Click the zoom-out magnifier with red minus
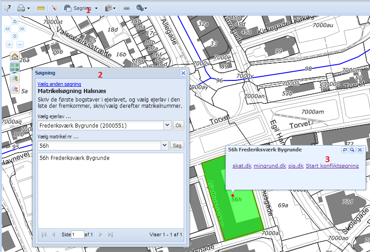Viewport: 370px width, 252px height. coord(15,89)
